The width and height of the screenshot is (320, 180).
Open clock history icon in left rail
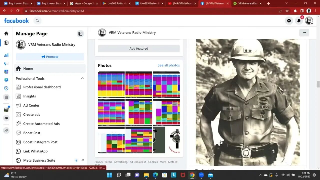(x=6, y=88)
